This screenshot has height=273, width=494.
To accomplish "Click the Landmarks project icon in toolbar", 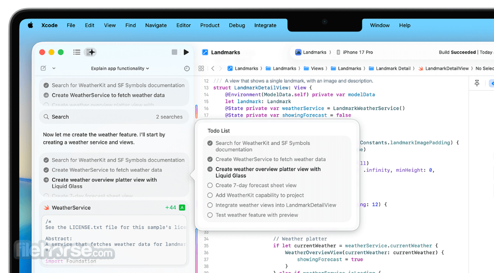I will [205, 52].
